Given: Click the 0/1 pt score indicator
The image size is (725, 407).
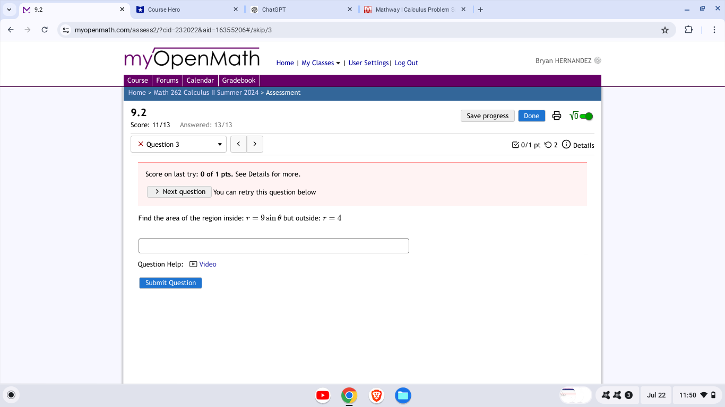Looking at the screenshot, I should pyautogui.click(x=526, y=145).
